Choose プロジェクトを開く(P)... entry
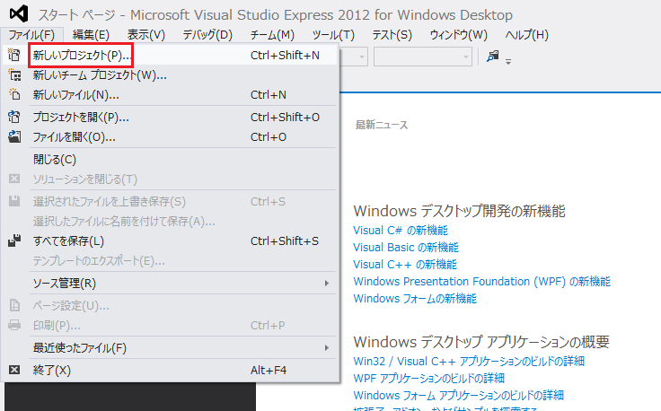661x411 pixels. click(171, 117)
